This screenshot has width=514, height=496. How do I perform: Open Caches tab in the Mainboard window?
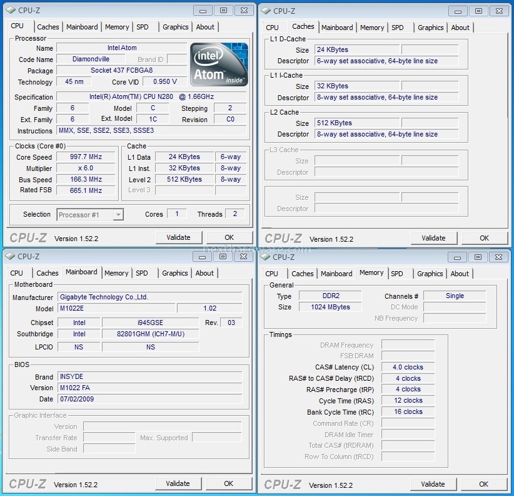click(x=47, y=273)
